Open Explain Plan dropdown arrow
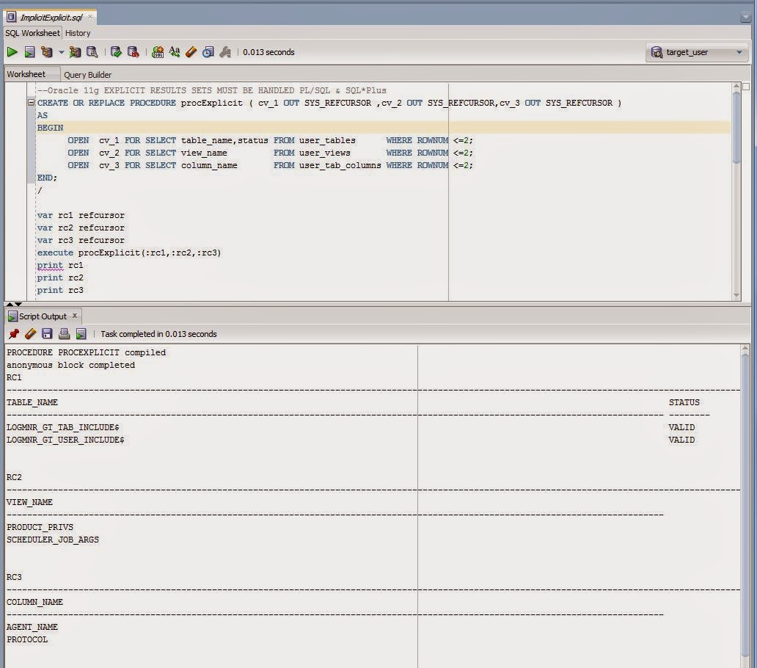 tap(62, 52)
